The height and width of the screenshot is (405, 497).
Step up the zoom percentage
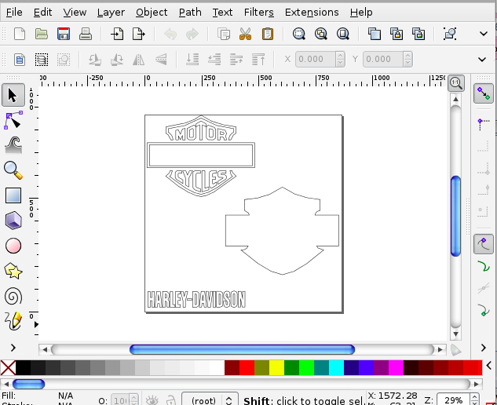coord(474,397)
